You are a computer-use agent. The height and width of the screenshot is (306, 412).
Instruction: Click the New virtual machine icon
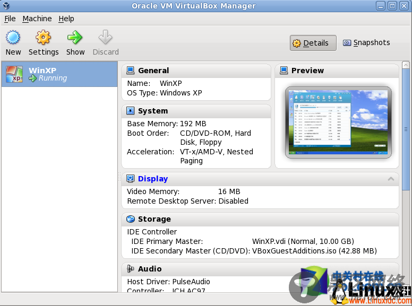[13, 37]
